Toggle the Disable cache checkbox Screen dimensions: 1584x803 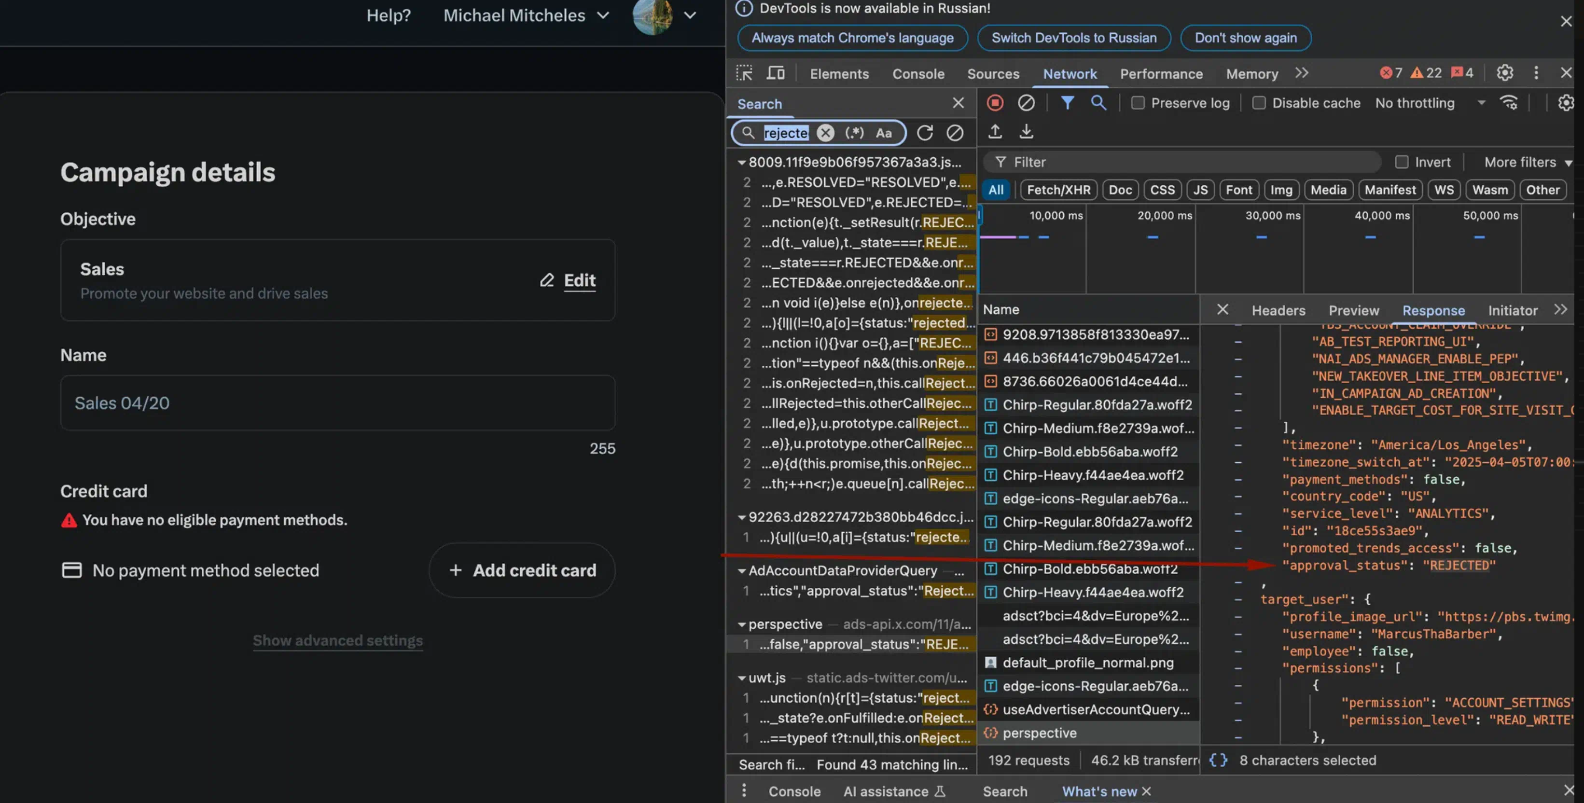(x=1259, y=103)
